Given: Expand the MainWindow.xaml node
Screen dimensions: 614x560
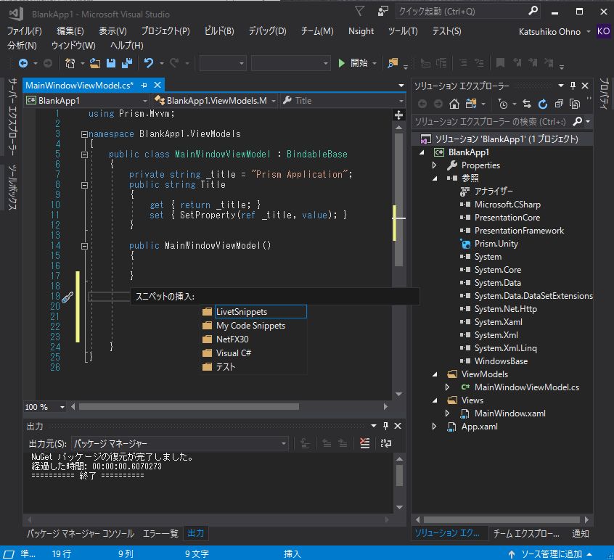Looking at the screenshot, I should (447, 413).
